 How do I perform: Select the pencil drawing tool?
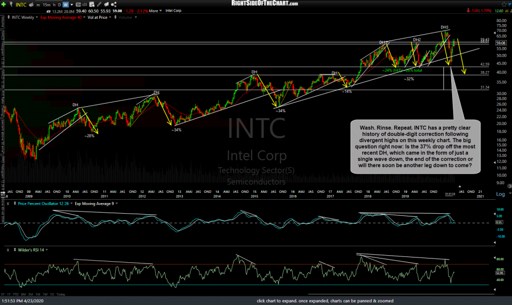click(x=99, y=5)
